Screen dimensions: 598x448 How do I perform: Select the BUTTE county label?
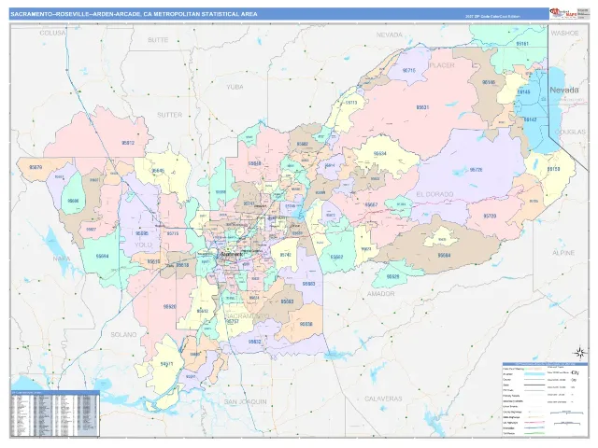158,40
